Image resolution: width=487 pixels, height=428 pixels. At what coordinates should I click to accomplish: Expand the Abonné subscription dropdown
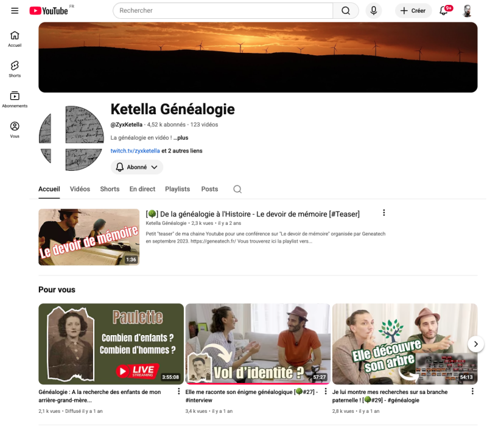coord(136,167)
